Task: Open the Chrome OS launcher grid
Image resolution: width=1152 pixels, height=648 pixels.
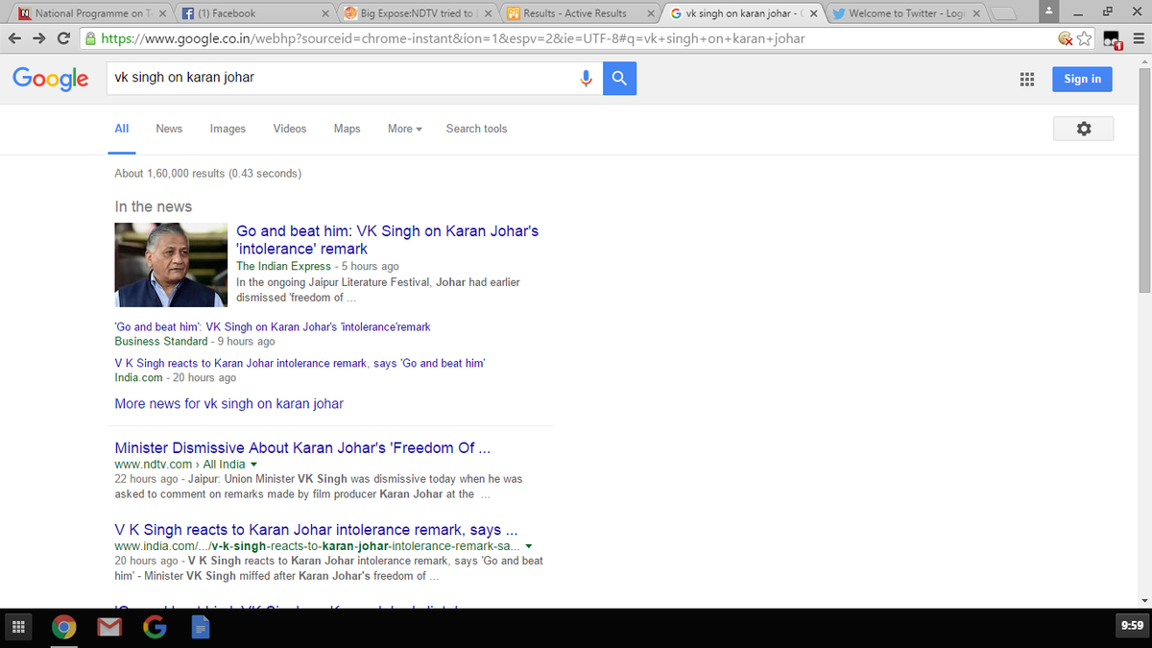Action: click(x=17, y=628)
